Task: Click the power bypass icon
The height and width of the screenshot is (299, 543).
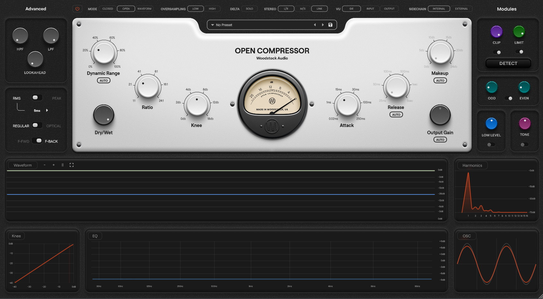Action: [x=77, y=9]
